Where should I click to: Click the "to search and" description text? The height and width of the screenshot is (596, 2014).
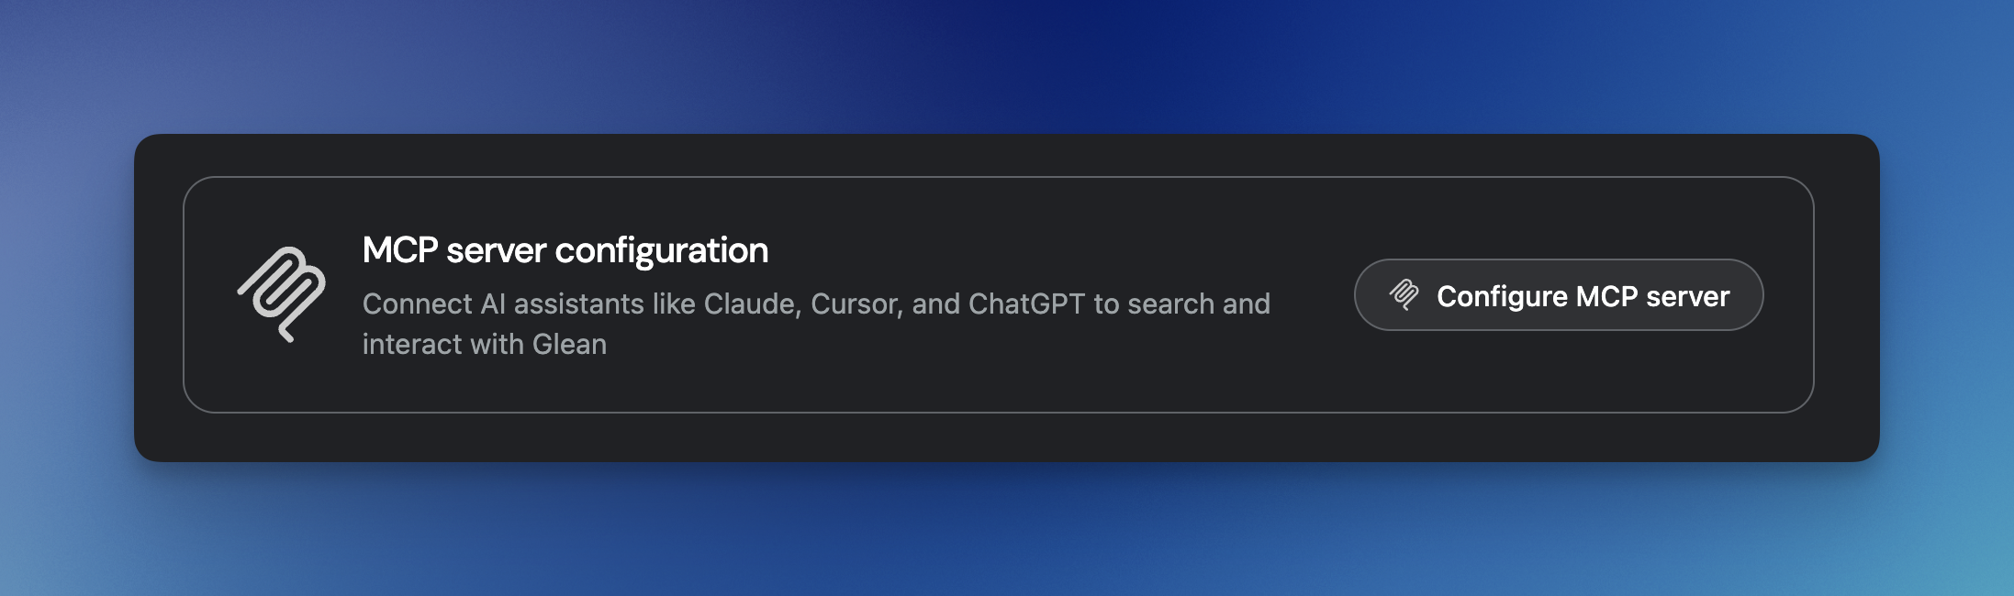1181,304
